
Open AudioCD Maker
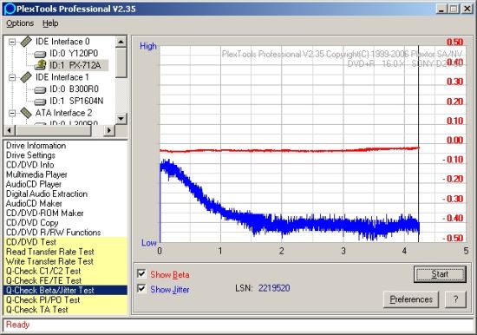click(x=34, y=203)
